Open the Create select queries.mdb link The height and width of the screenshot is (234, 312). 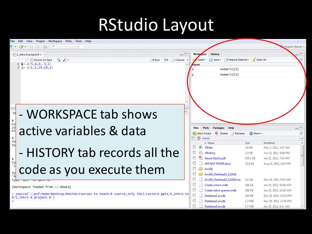click(220, 190)
